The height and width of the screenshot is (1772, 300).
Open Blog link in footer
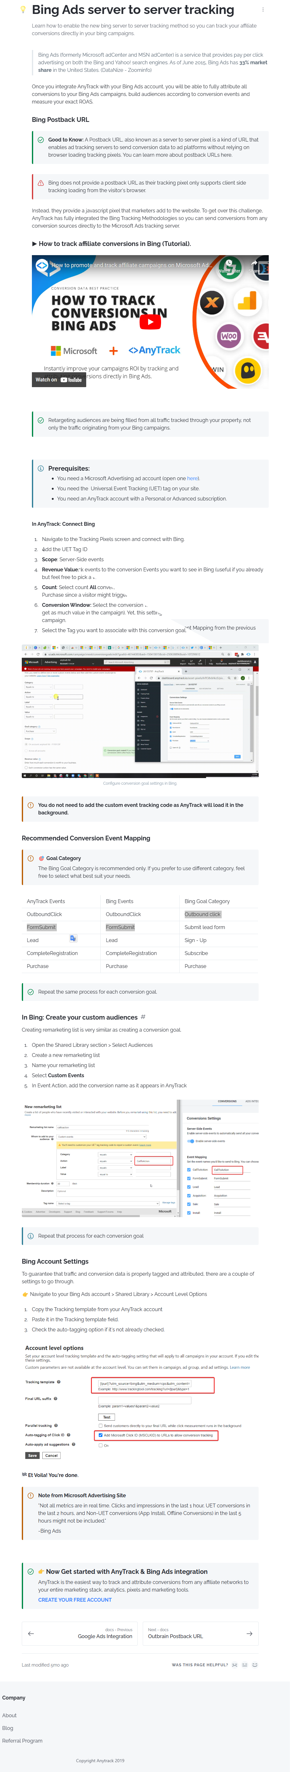(x=8, y=1728)
